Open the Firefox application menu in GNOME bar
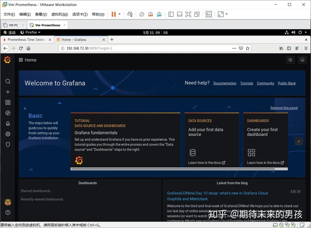Screen dimensions: 311x228 coord(31,32)
